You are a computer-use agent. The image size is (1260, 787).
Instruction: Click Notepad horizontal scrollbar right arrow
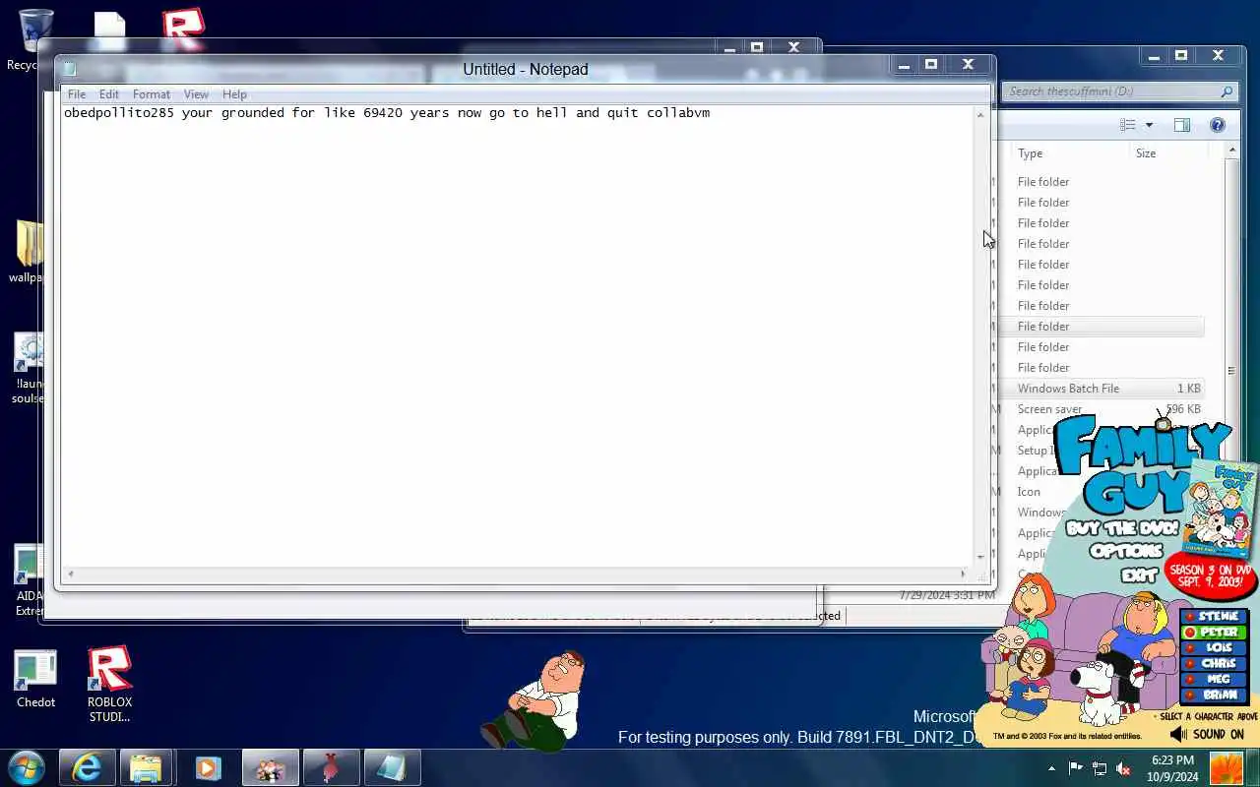964,574
